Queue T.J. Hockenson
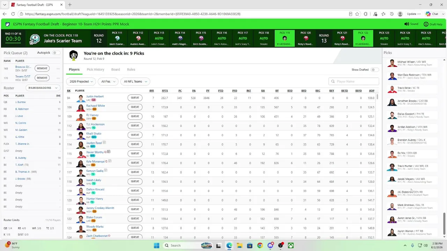This screenshot has width=447, height=251. [x=135, y=125]
